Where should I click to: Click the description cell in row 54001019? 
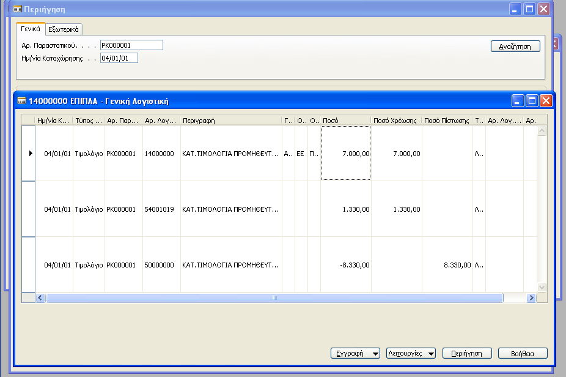231,209
